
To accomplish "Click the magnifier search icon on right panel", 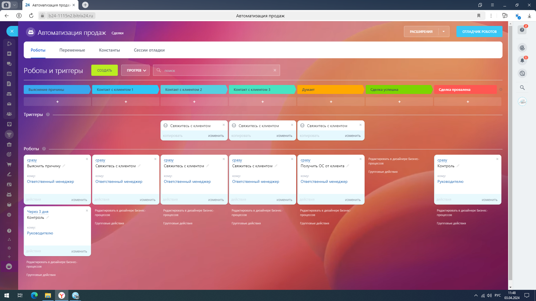I will coord(522,88).
